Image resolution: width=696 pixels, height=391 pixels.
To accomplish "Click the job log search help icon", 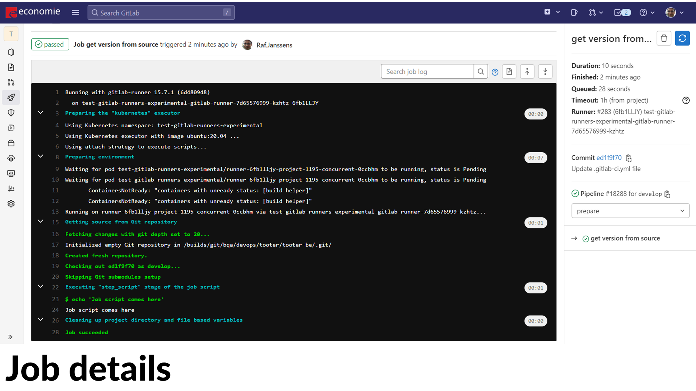I will click(x=495, y=72).
